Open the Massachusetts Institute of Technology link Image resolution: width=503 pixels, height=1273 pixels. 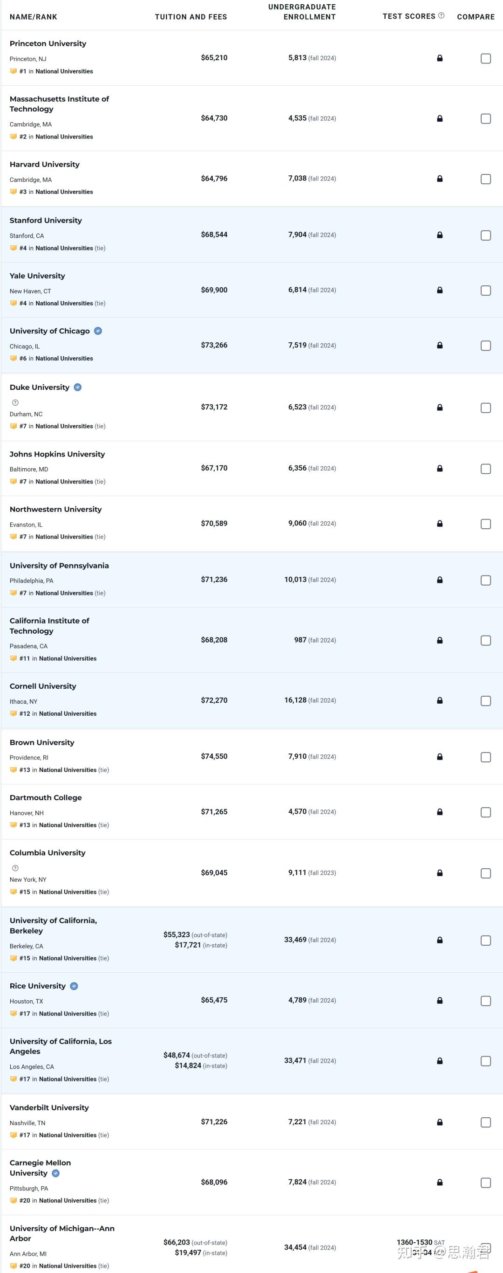pos(59,104)
